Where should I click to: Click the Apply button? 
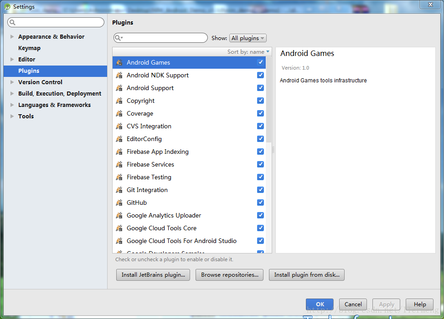click(387, 304)
